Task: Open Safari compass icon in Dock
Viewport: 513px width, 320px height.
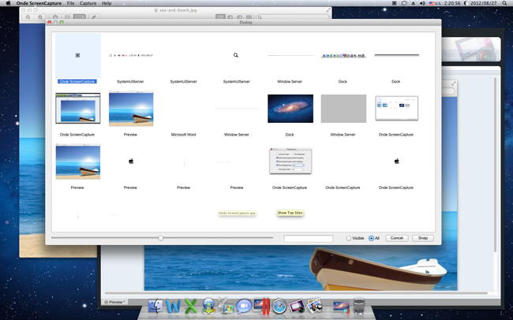Action: (279, 307)
